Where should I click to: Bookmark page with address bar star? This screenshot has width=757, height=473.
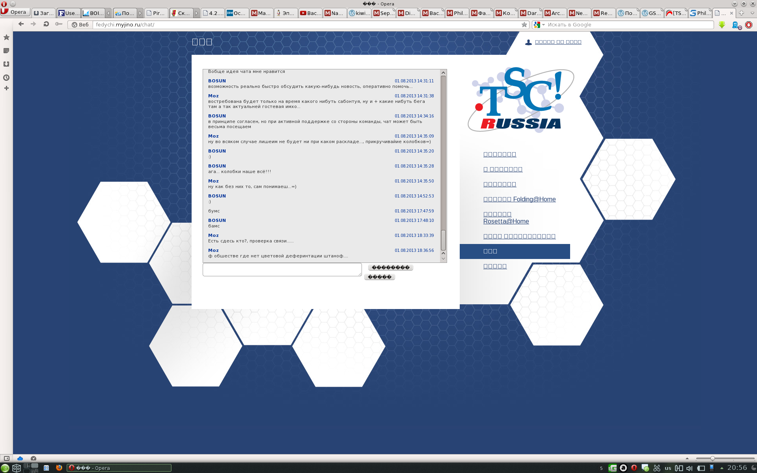(x=524, y=25)
